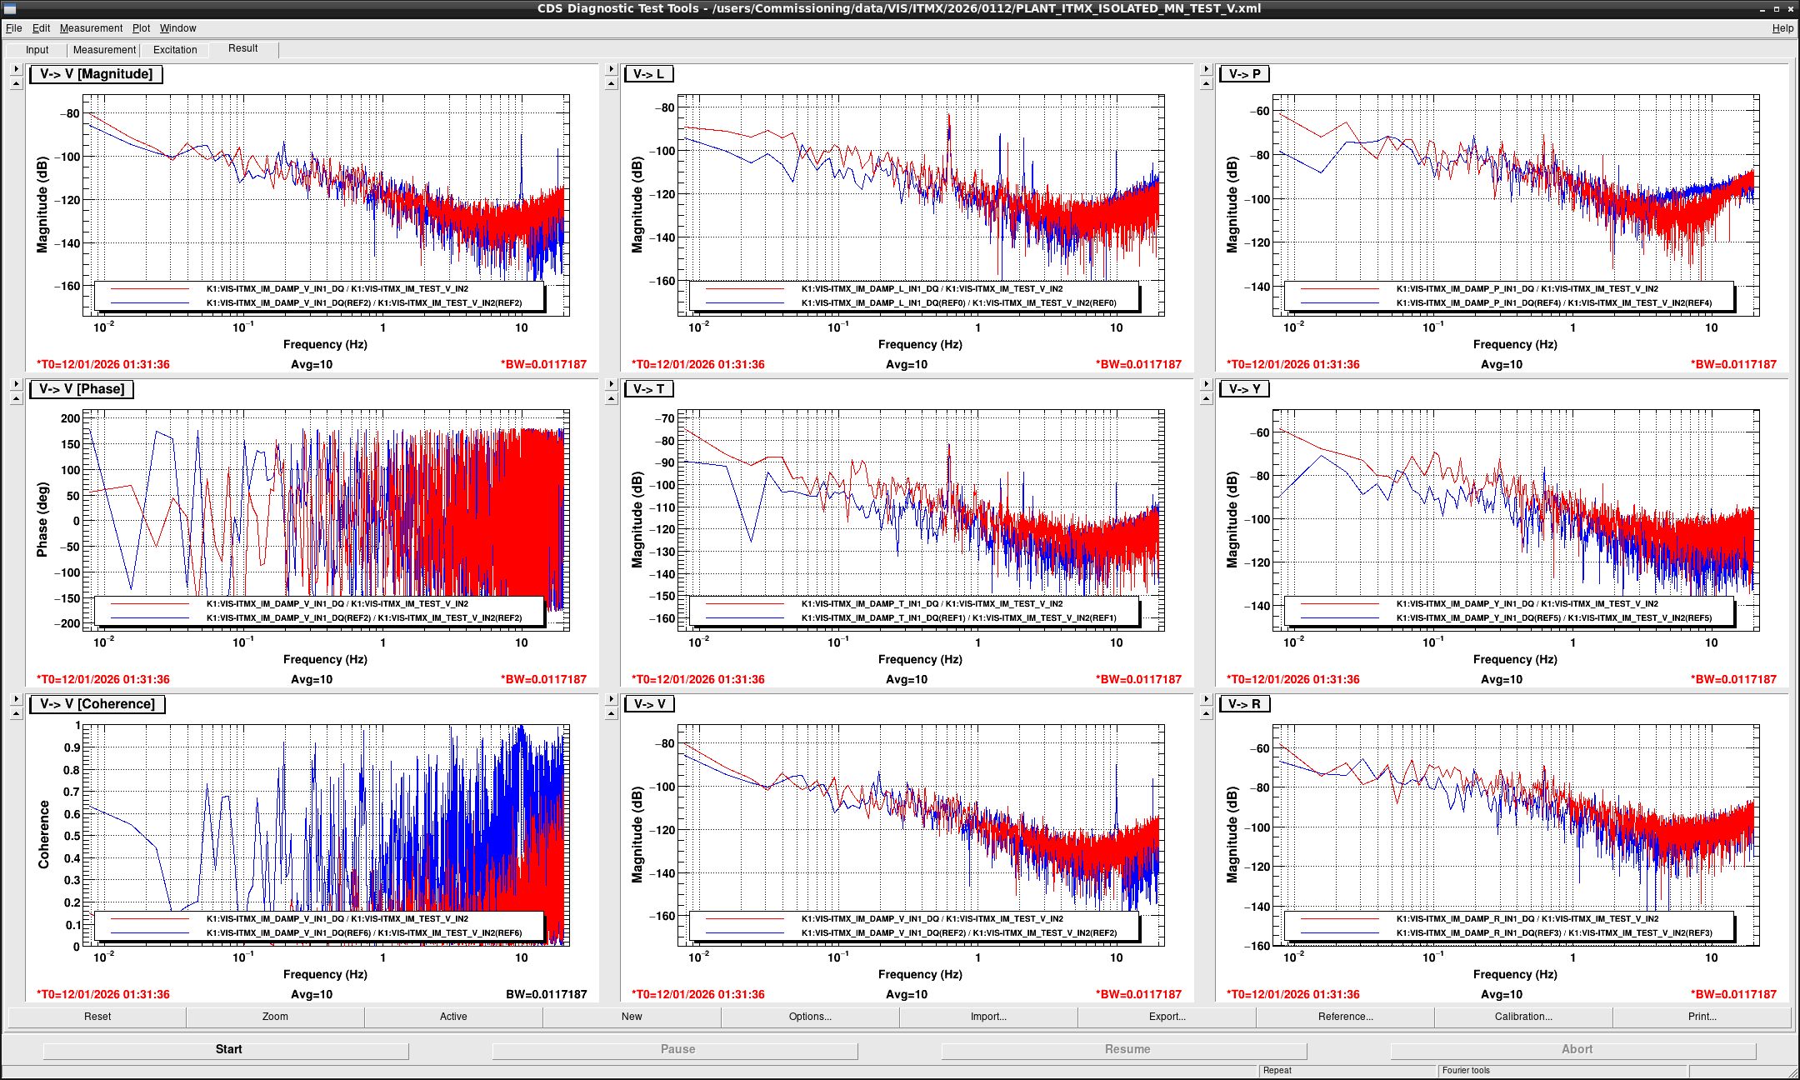The image size is (1800, 1080).
Task: Click up-arrow button beside V-> V [Magnitude] plot
Action: [x=16, y=83]
